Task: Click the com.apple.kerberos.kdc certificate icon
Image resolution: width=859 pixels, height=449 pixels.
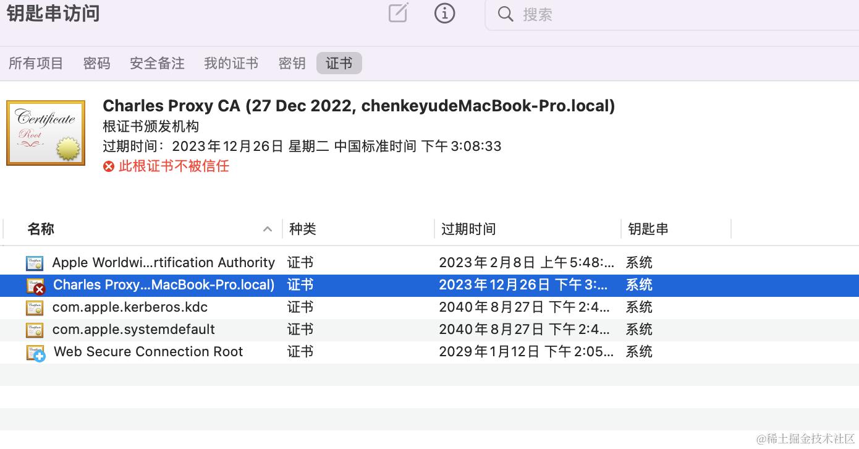Action: pyautogui.click(x=35, y=308)
